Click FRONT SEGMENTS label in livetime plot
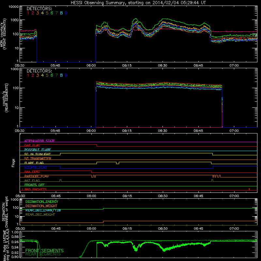Image resolution: width=261 pixels, height=261 pixels. pos(44,251)
